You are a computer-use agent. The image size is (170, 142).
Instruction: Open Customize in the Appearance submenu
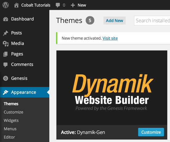point(14,112)
